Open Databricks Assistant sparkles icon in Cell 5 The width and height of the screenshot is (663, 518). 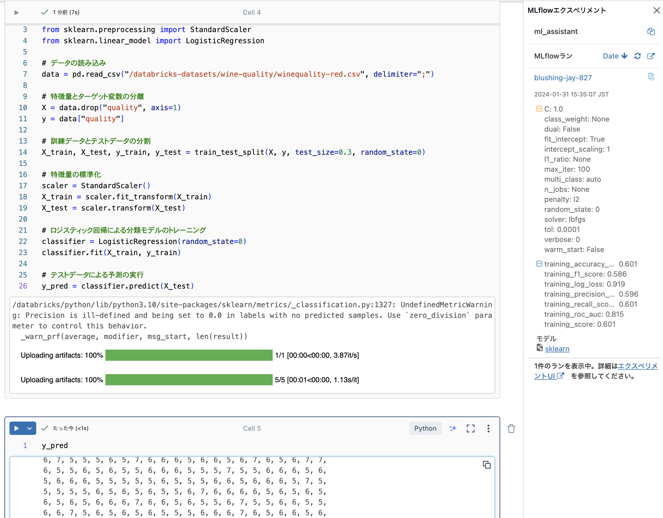[453, 429]
